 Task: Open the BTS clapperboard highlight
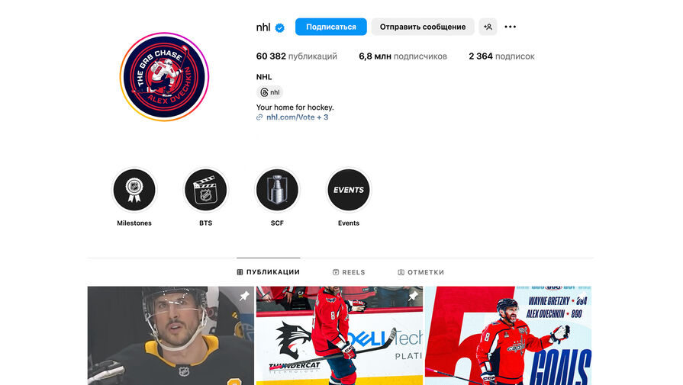click(x=205, y=190)
